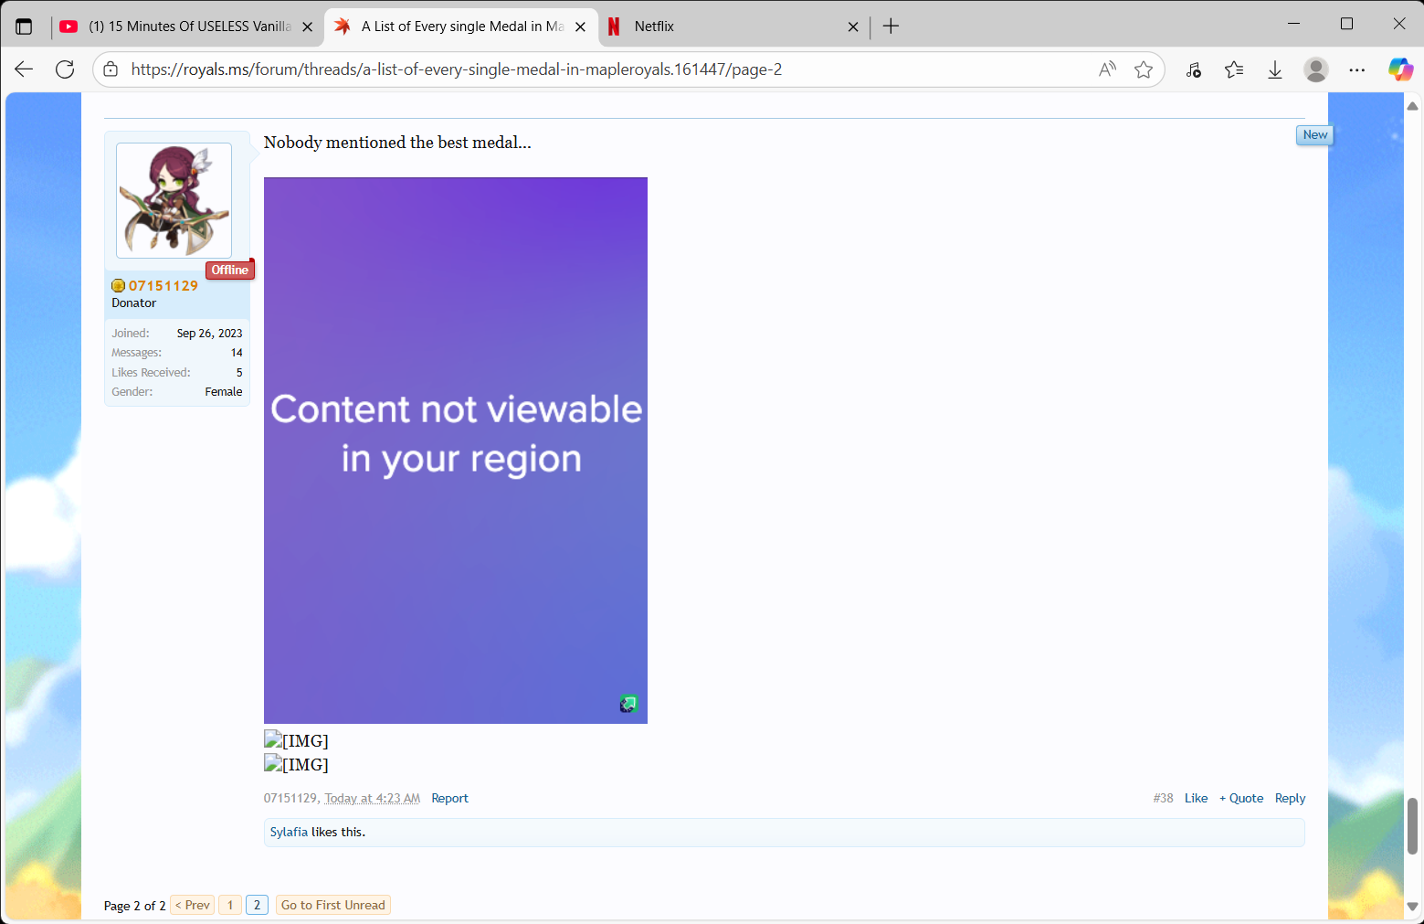This screenshot has width=1424, height=924.
Task: Open the Copilot sidebar icon
Action: point(1400,69)
